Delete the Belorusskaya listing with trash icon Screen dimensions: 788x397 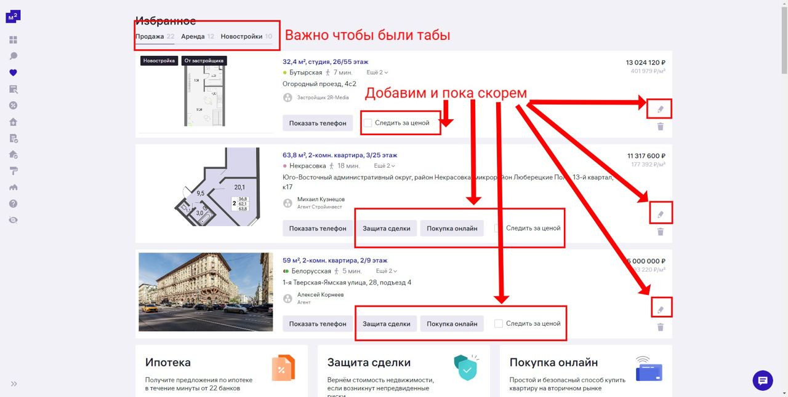pos(660,327)
